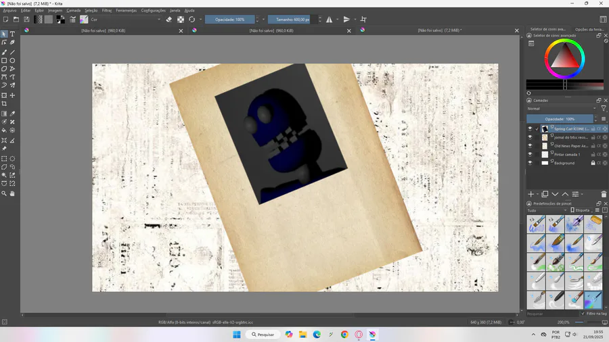Open the Configurações menu
Viewport: 609px width, 342px height.
click(x=154, y=10)
